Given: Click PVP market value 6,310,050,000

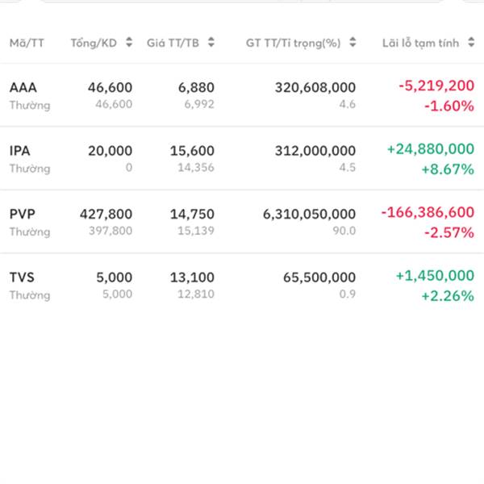Looking at the screenshot, I should click(309, 214).
